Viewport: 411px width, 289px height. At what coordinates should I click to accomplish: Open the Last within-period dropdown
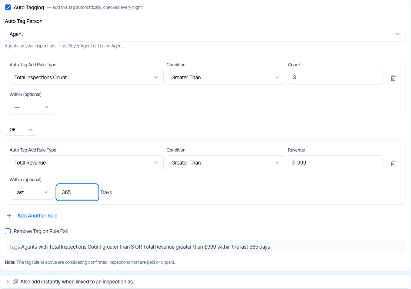(x=32, y=192)
